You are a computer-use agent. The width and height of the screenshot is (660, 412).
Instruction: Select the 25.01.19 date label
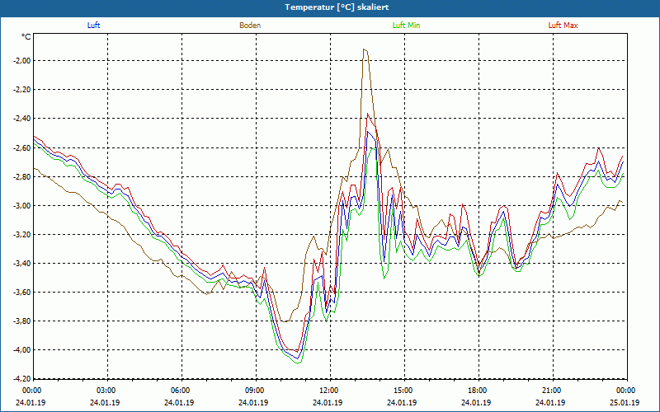point(625,402)
